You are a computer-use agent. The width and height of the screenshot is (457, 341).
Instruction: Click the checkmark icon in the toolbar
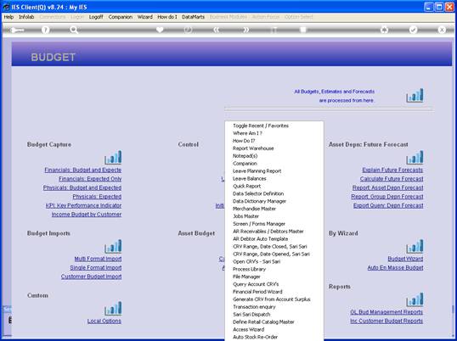[x=413, y=30]
